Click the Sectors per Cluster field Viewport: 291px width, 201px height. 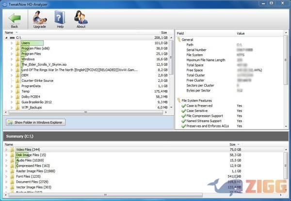point(200,85)
